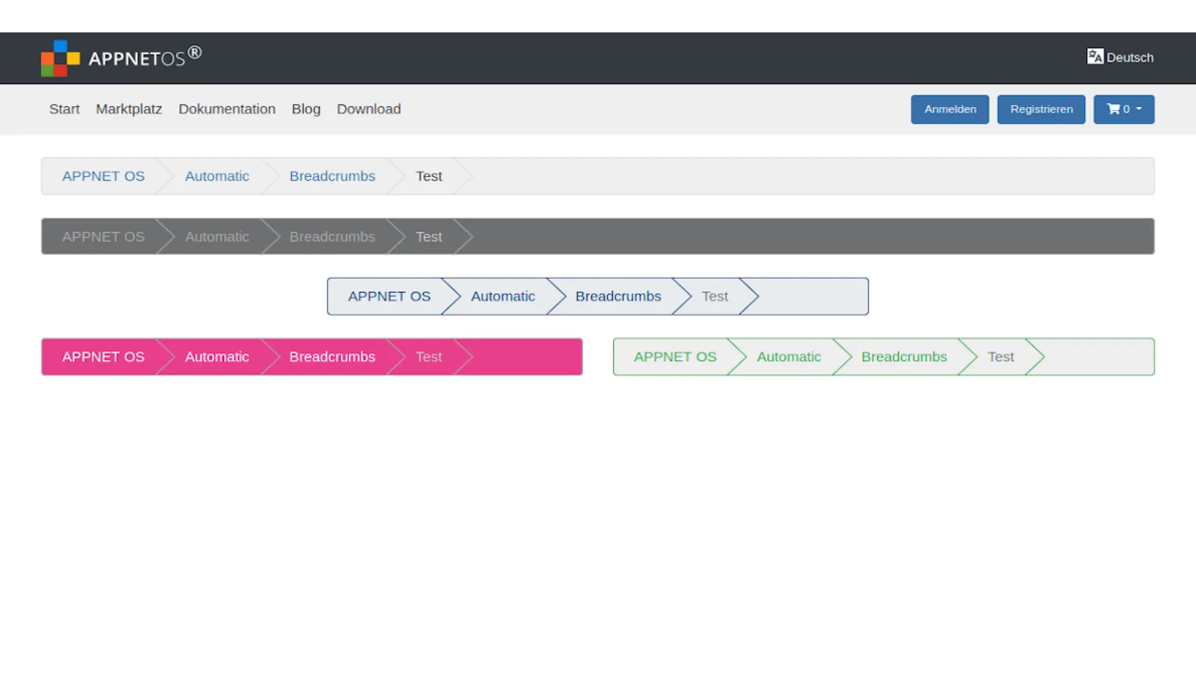Expand the pink breadcrumb Test item
1196x673 pixels.
tap(429, 356)
